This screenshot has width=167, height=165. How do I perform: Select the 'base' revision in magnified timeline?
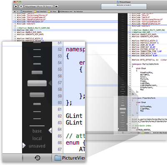[37, 131]
